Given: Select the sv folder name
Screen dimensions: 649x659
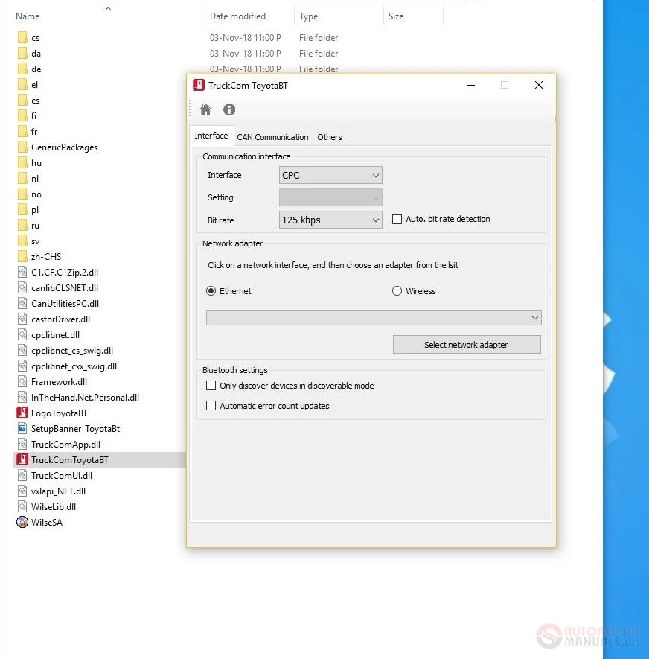Looking at the screenshot, I should pyautogui.click(x=35, y=241).
